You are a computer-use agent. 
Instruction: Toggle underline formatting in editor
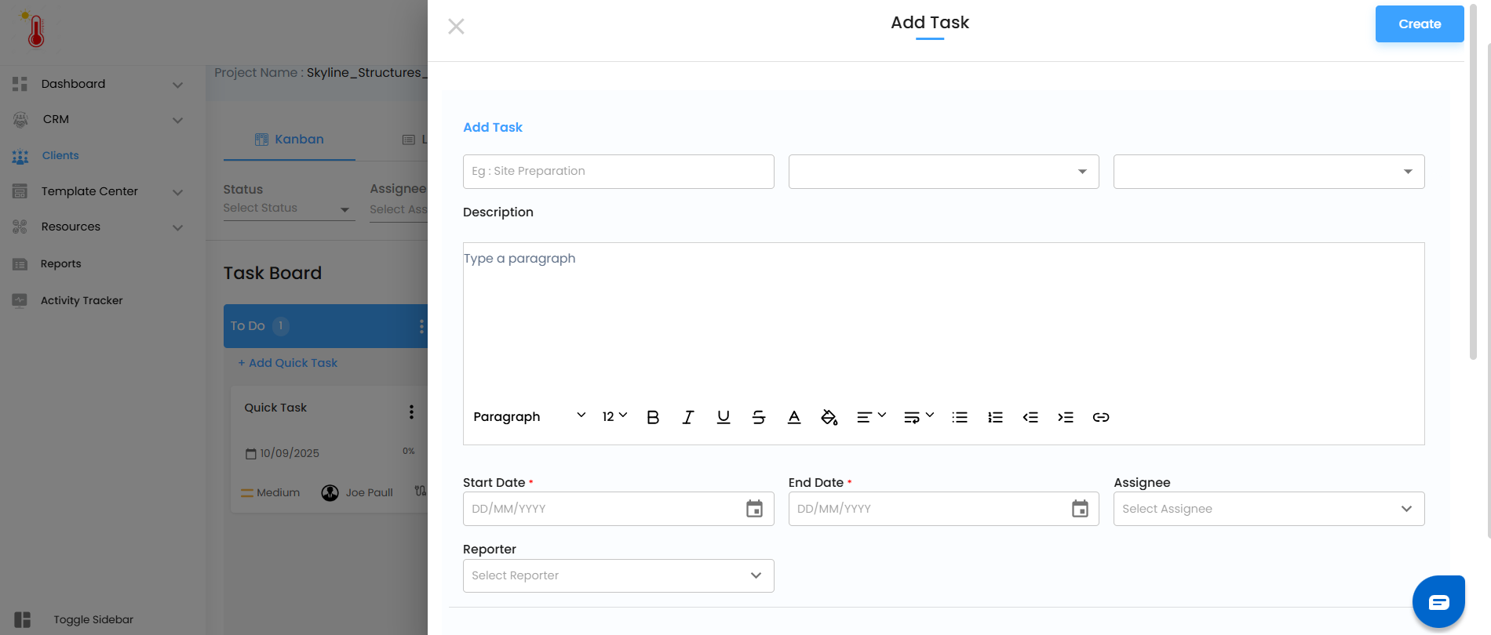click(x=724, y=417)
